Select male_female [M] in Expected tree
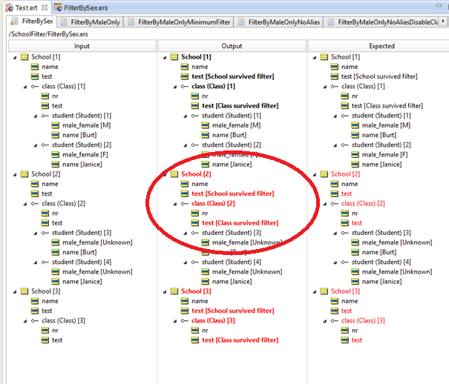 coord(386,125)
